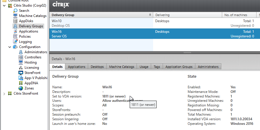The width and height of the screenshot is (260, 130).
Task: Open the Usage tab
Action: tap(144, 67)
